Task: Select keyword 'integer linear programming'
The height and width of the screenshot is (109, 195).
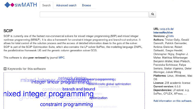Action: coord(60,82)
